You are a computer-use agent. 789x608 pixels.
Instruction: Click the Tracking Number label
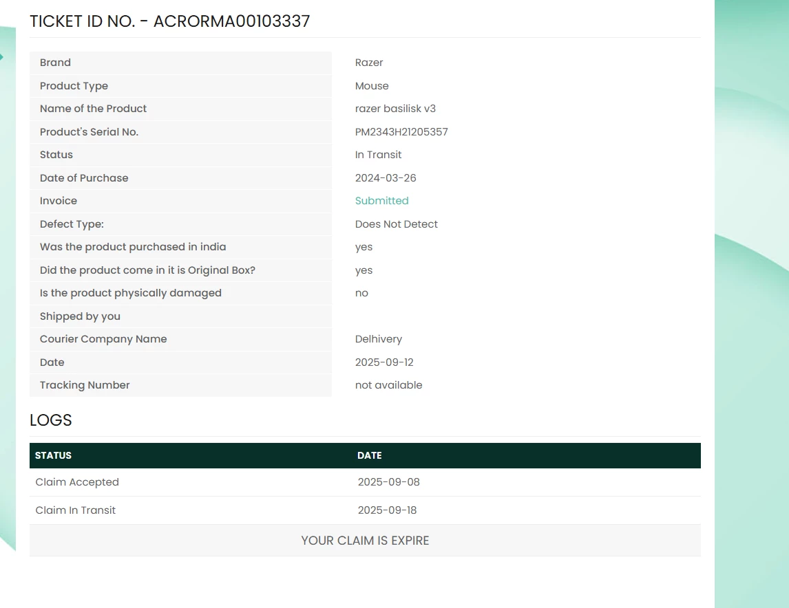coord(85,385)
